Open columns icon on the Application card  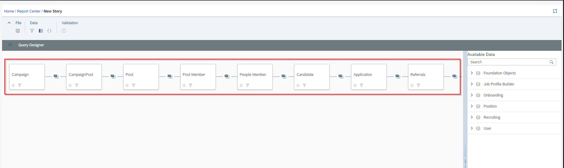pyautogui.click(x=355, y=85)
